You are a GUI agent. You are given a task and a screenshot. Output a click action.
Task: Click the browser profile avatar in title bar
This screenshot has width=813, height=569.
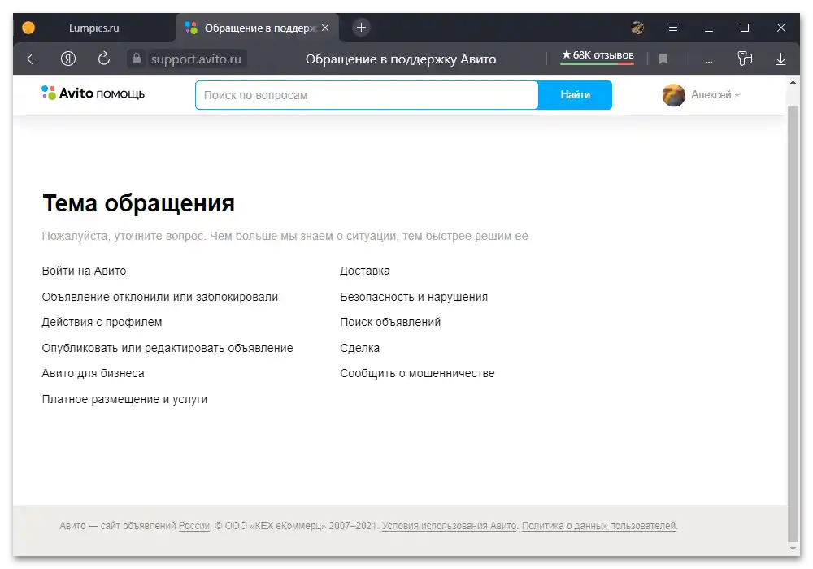coord(637,28)
